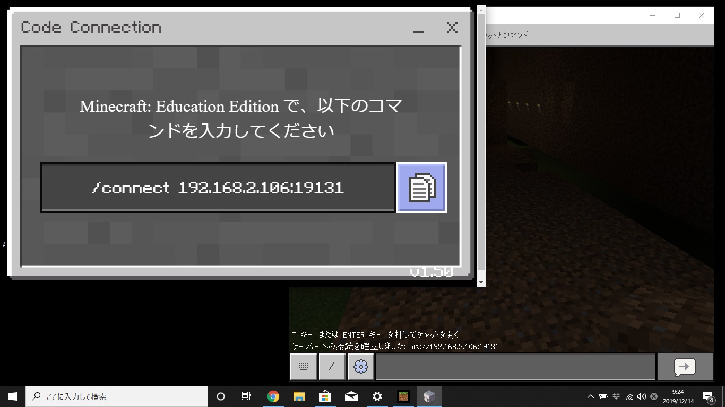Open network Wi-Fi settings in the tray
This screenshot has height=407, width=725.
pos(629,396)
